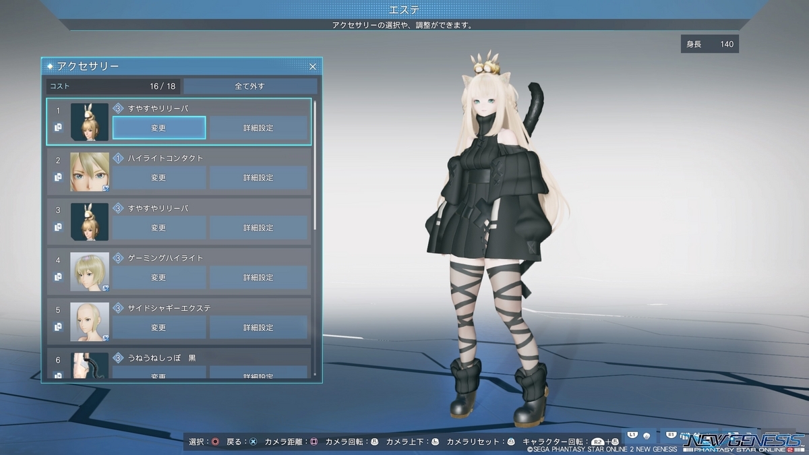Click the slot number 4 label
Viewport: 809px width, 455px height.
pyautogui.click(x=58, y=260)
